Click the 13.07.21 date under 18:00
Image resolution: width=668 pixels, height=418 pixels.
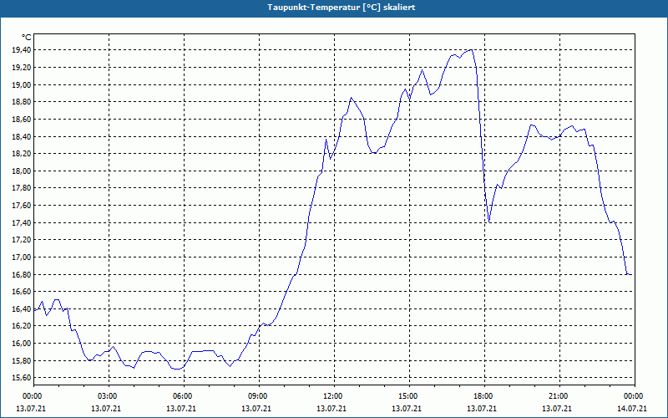(482, 409)
